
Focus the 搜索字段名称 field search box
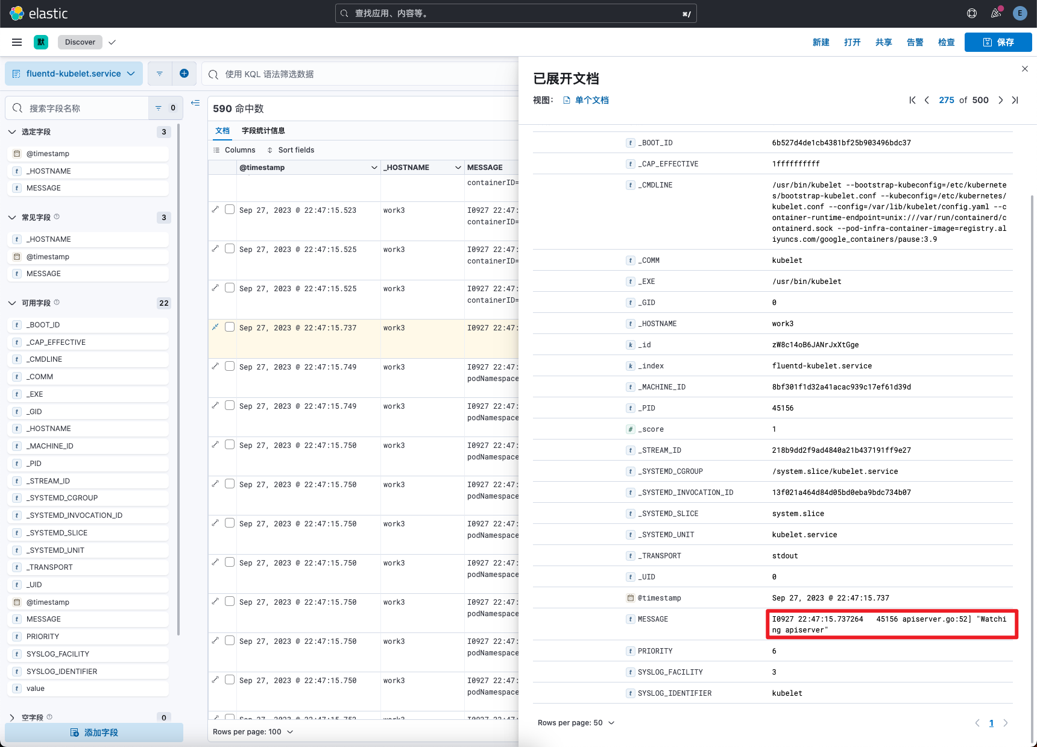(77, 108)
